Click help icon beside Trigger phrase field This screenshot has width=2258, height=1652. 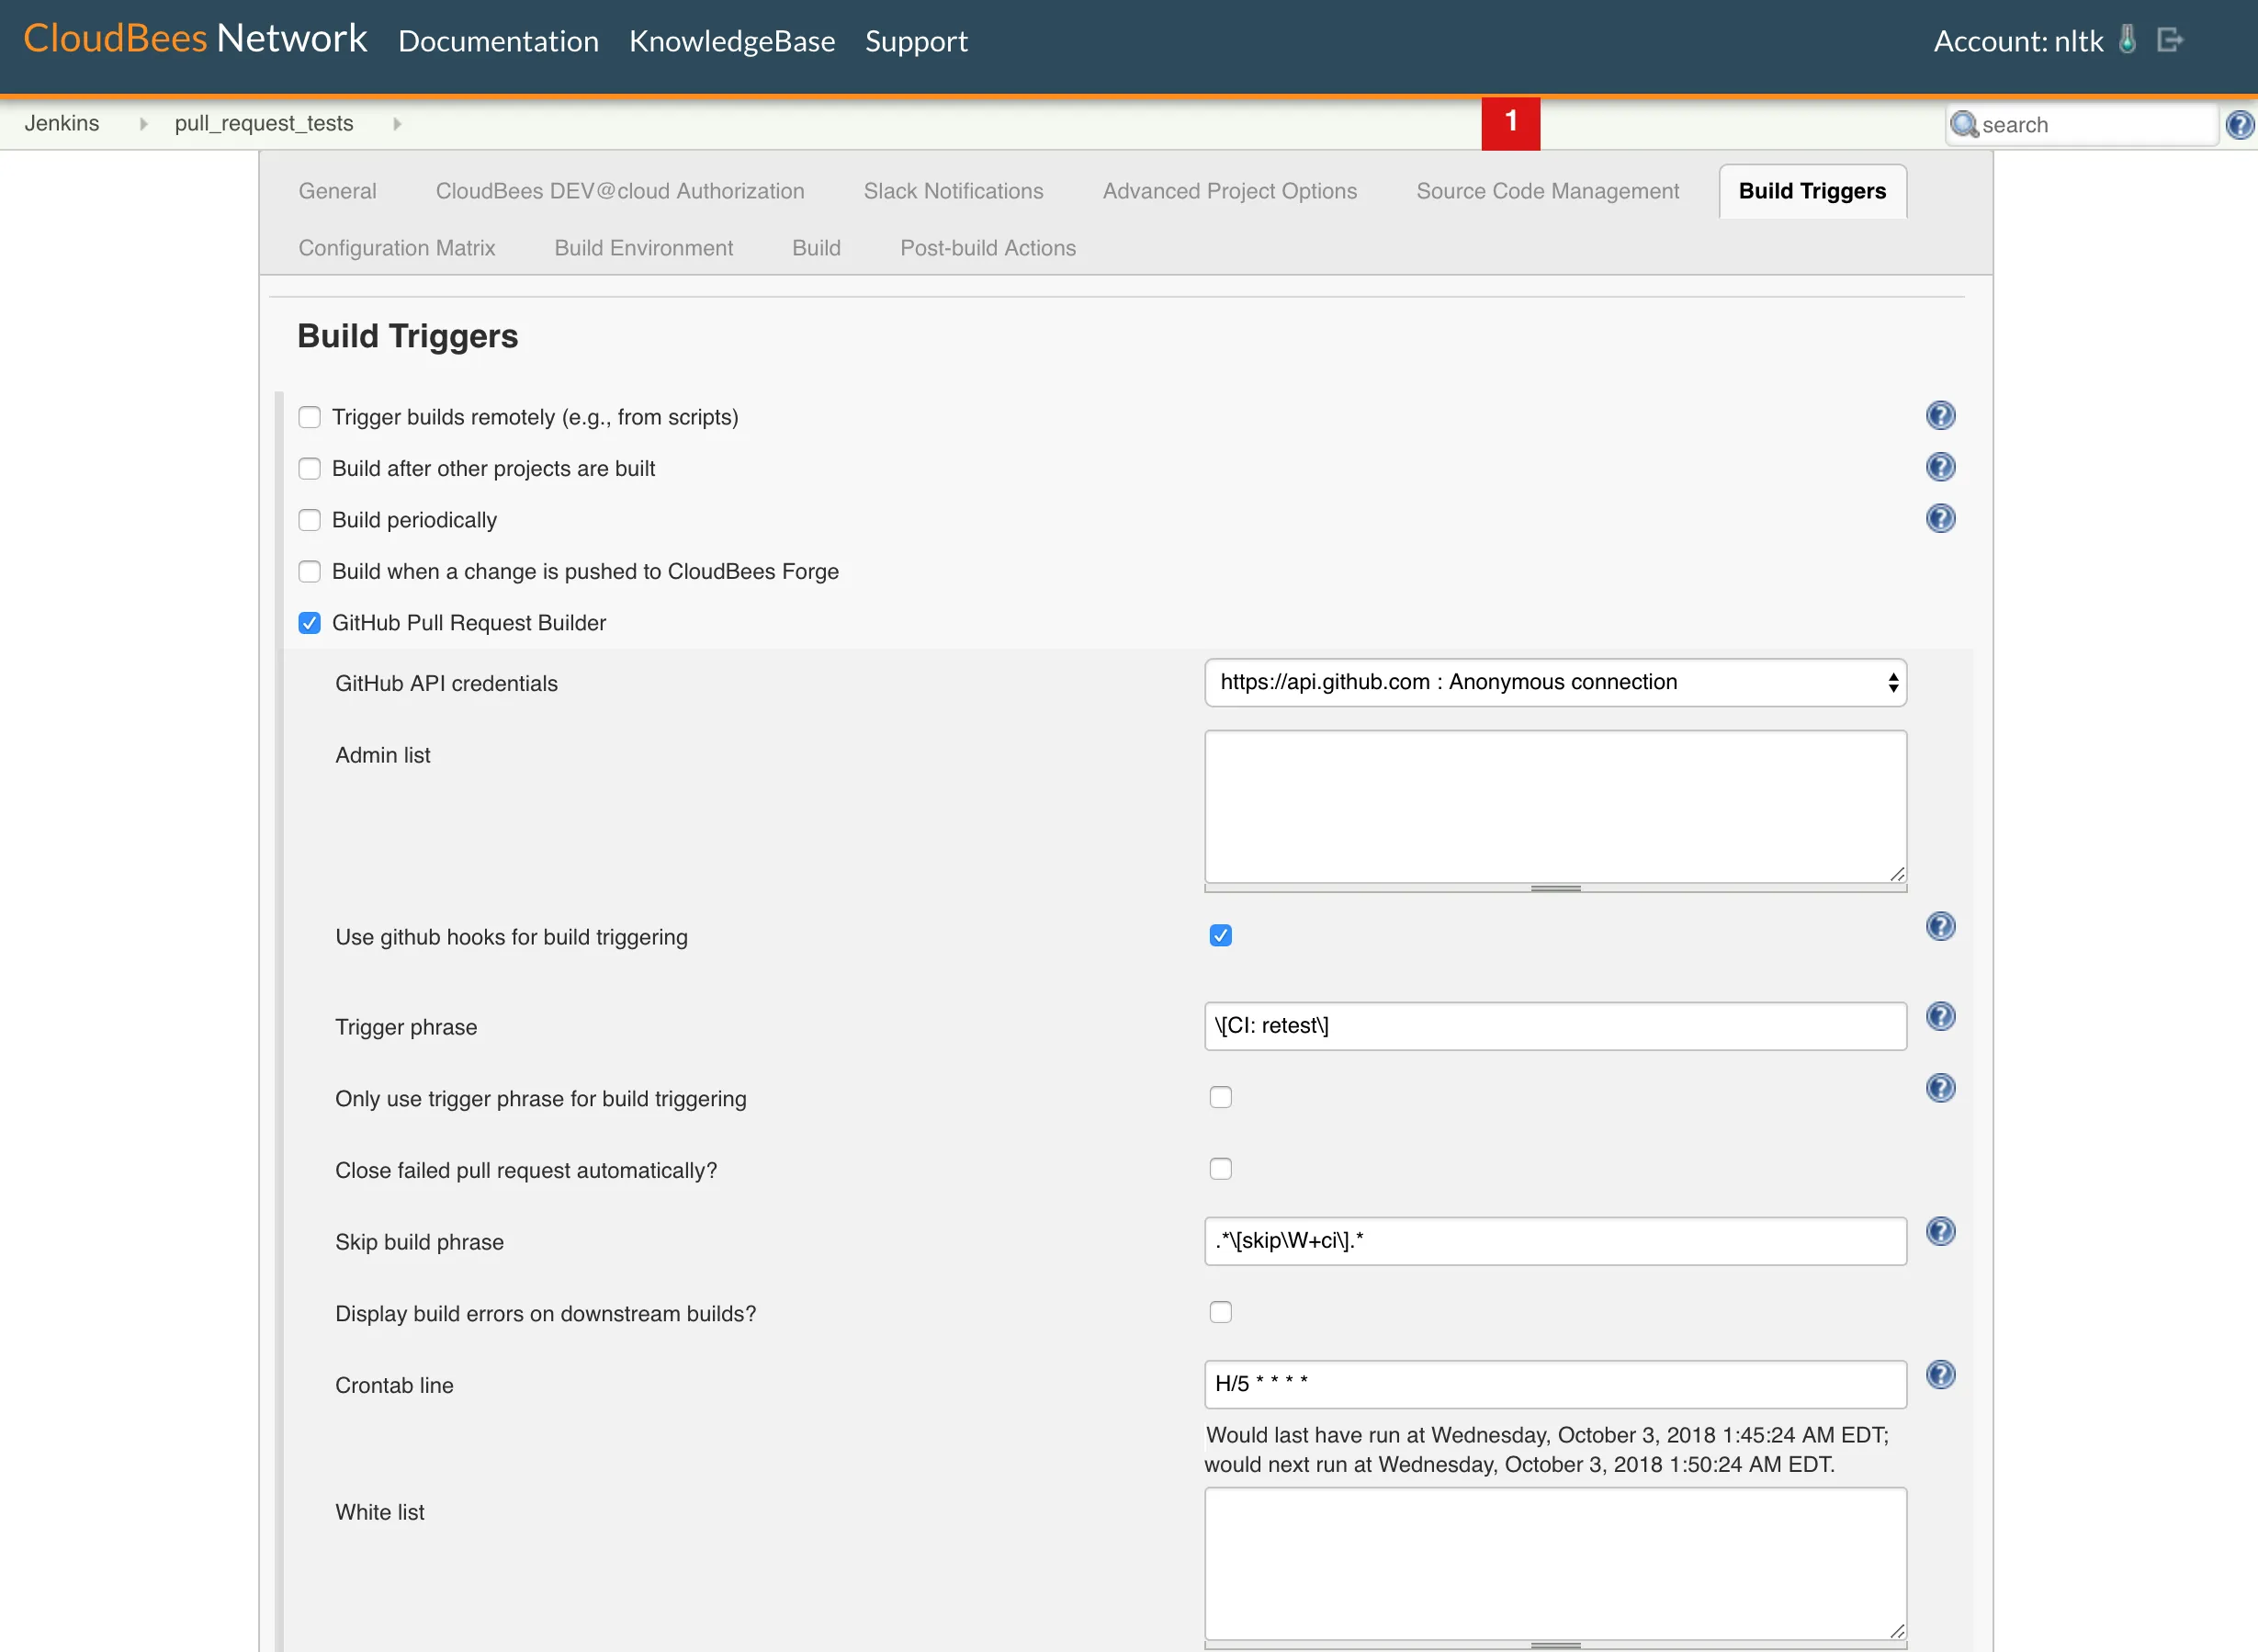pyautogui.click(x=1939, y=1016)
